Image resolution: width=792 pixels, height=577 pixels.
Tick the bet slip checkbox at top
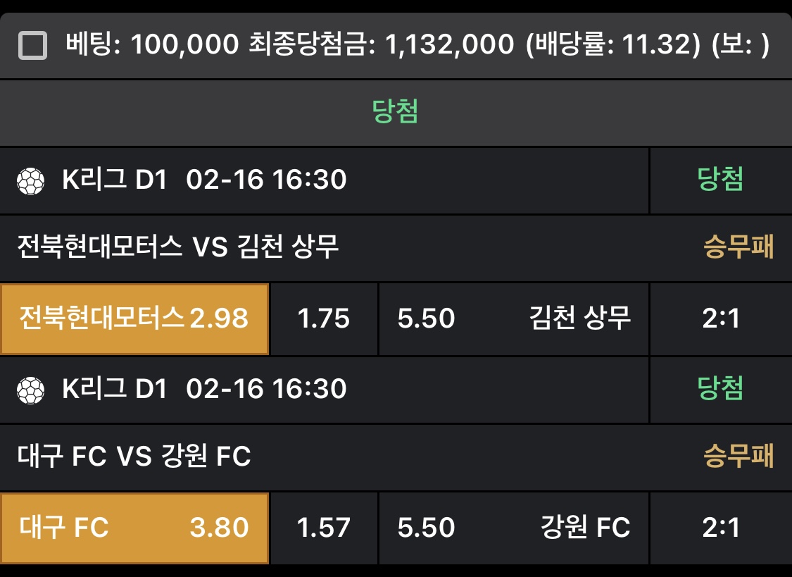pyautogui.click(x=32, y=46)
